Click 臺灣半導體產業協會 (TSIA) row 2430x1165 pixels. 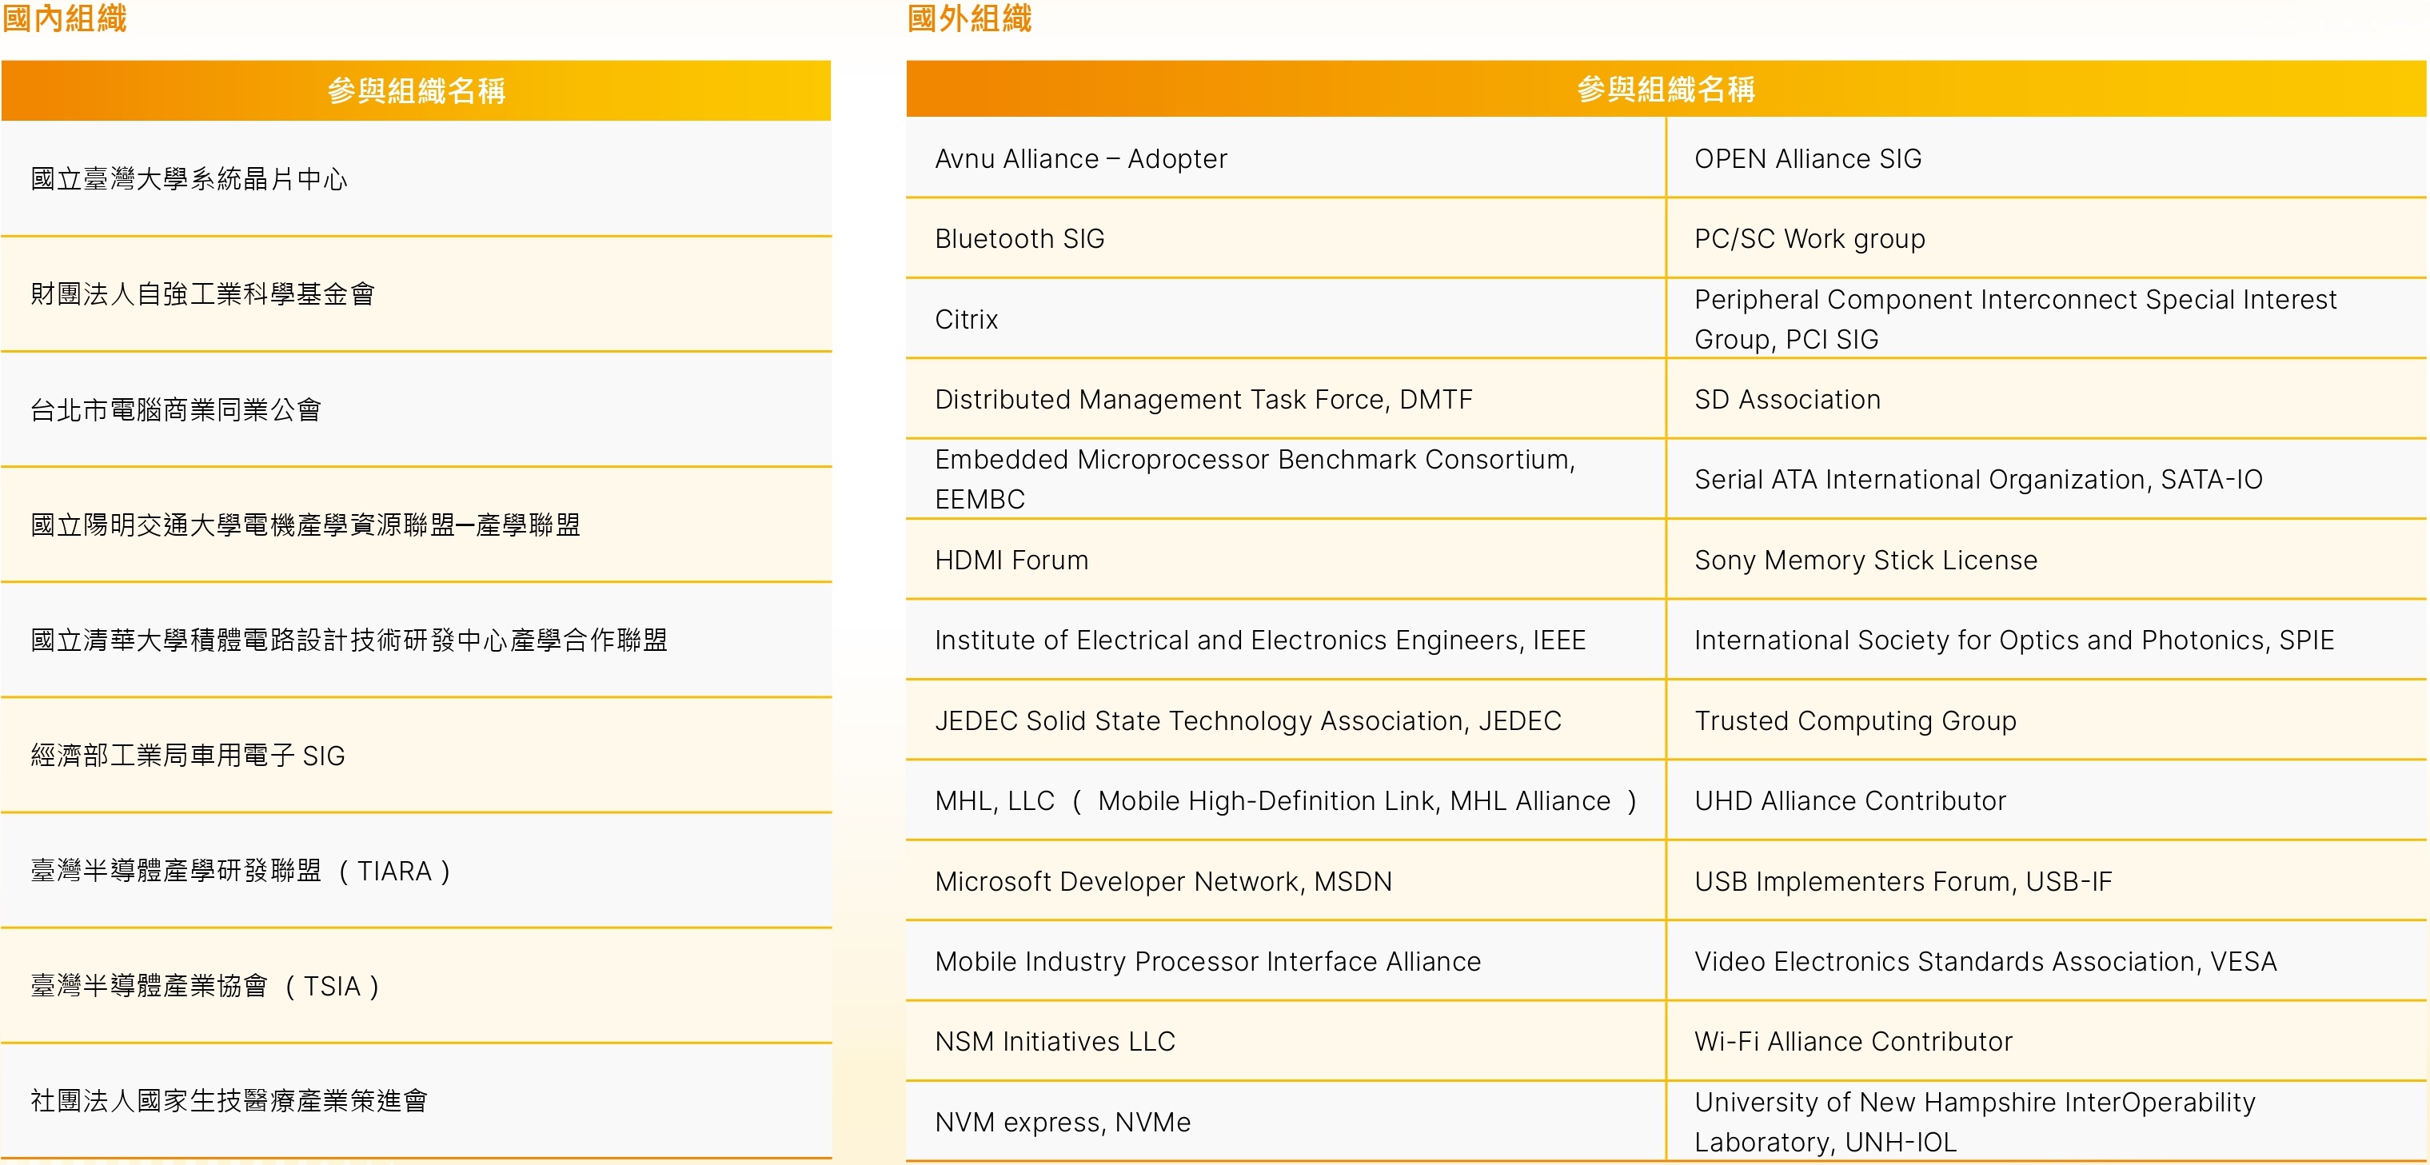click(x=416, y=986)
